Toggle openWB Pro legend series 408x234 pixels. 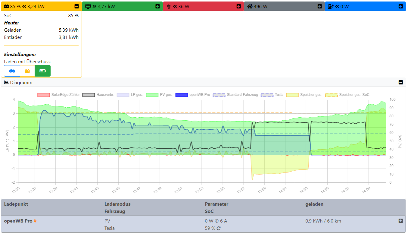coord(193,95)
